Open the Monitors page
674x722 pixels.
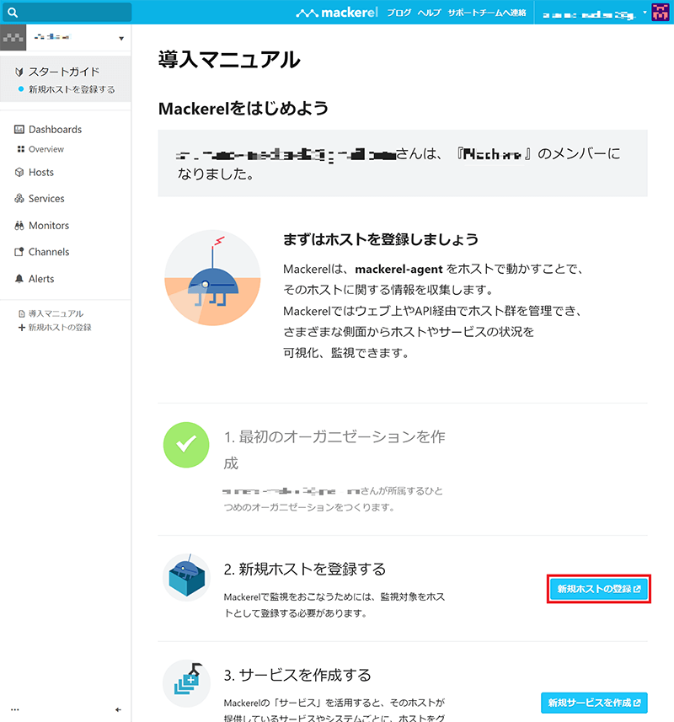coord(48,226)
